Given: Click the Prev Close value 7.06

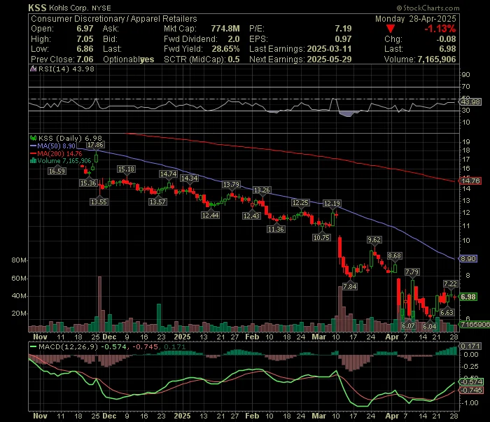Looking at the screenshot, I should pos(85,59).
